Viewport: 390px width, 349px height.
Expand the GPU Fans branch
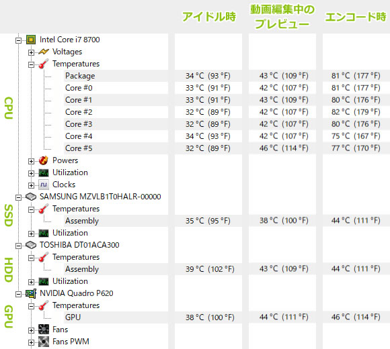coord(31,330)
